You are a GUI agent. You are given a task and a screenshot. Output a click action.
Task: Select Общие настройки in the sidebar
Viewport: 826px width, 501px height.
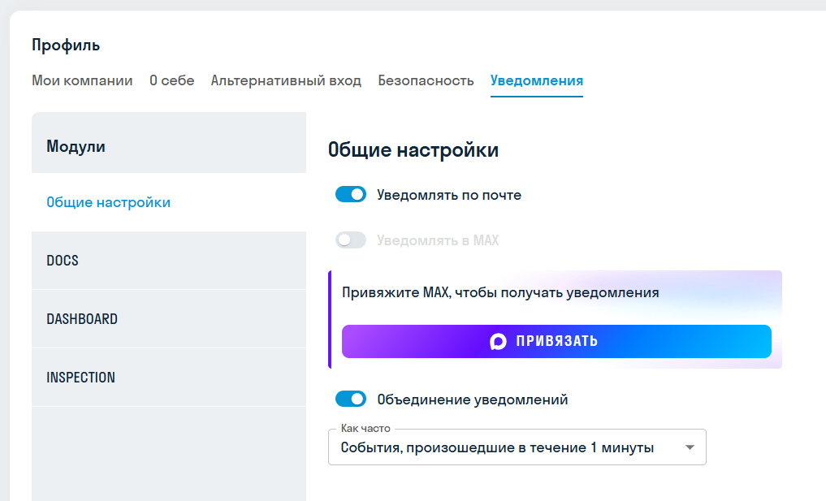tap(169, 202)
